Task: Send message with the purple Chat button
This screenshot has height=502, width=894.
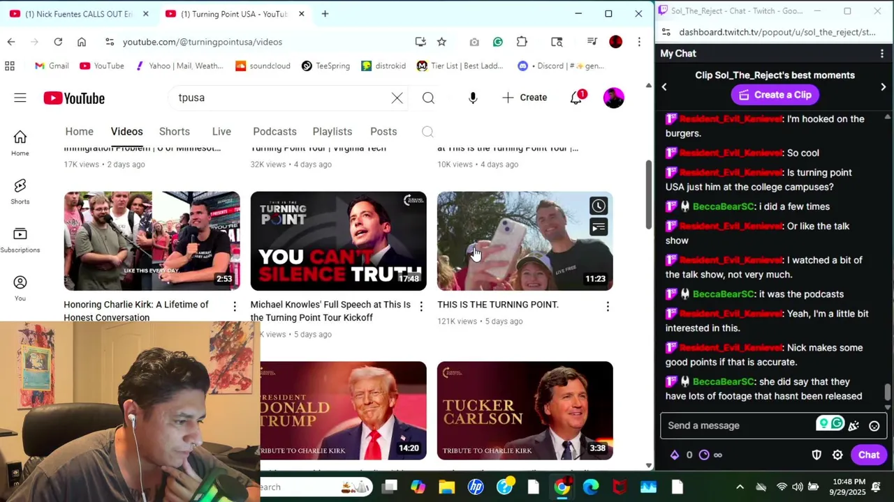Action: (x=869, y=455)
